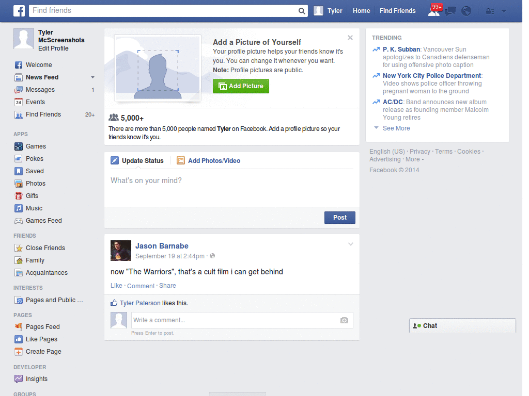Open Find Friends in top bar
This screenshot has width=529, height=396.
[x=397, y=11]
